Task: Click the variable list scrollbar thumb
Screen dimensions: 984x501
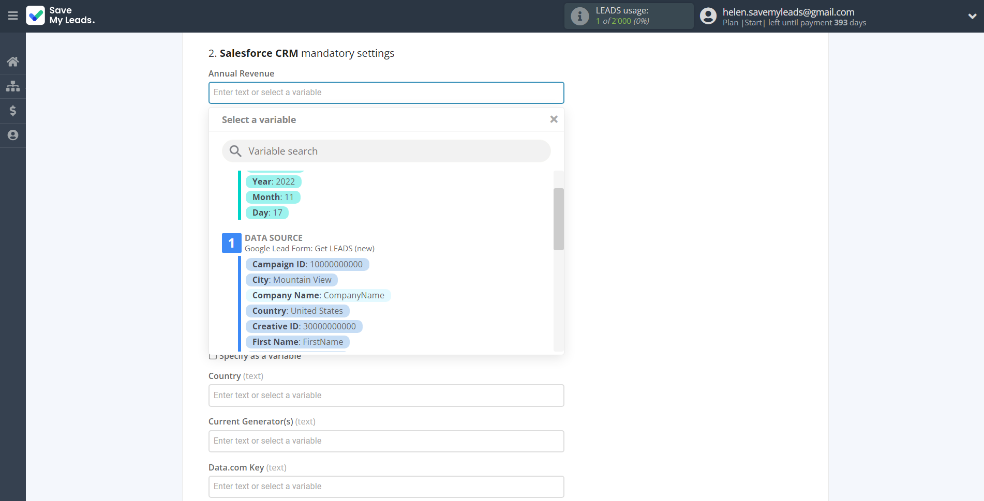Action: 558,219
